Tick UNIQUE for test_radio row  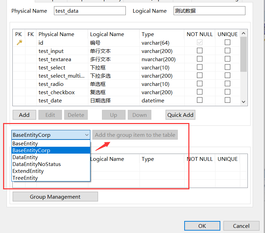[x=227, y=84]
